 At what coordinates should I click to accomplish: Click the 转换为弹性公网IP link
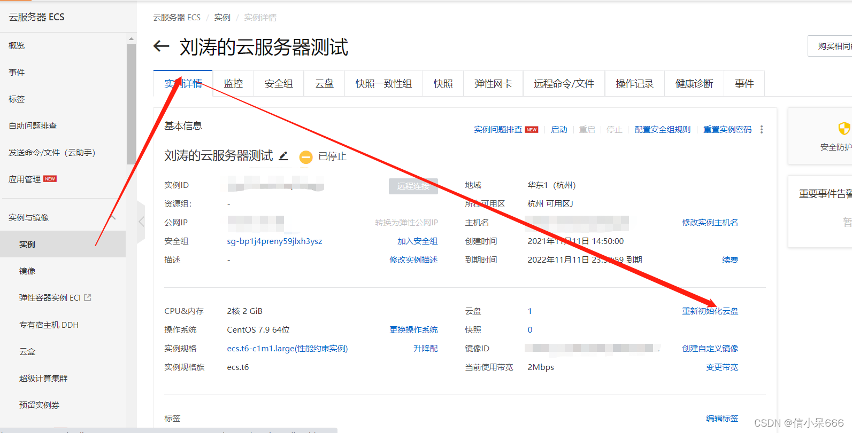tap(406, 223)
